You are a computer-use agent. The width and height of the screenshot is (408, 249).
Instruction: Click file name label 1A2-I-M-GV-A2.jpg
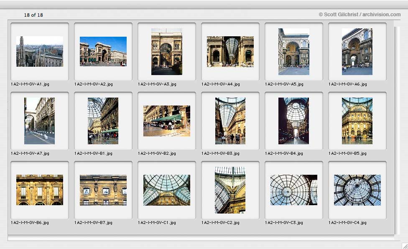click(93, 84)
